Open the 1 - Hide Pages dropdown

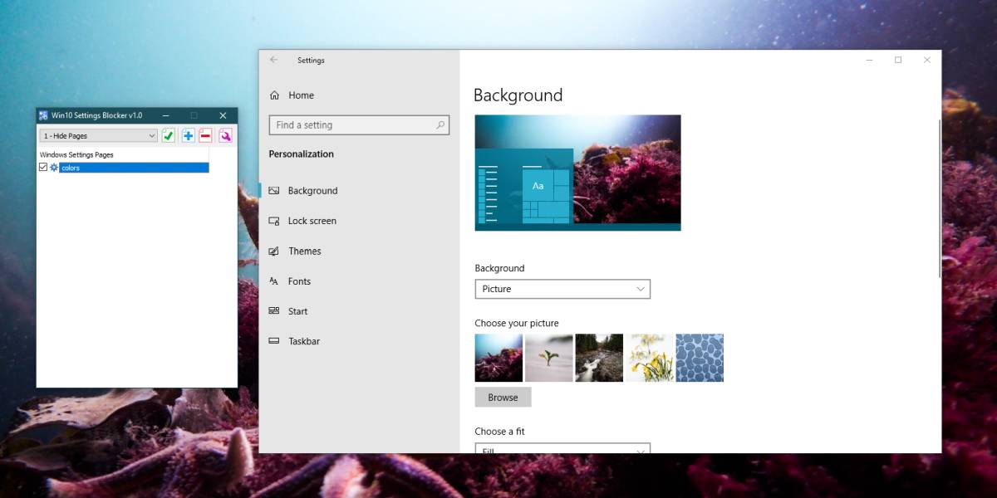tap(99, 135)
